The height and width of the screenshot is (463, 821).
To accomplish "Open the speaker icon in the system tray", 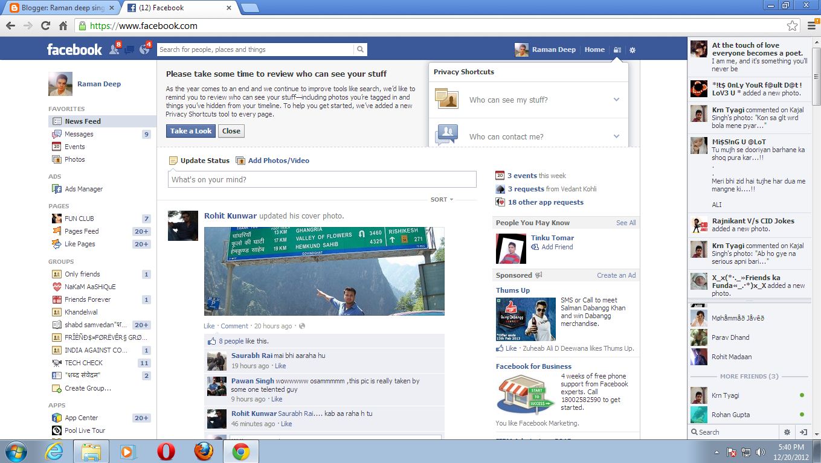I will pos(760,451).
